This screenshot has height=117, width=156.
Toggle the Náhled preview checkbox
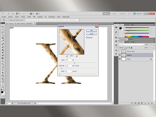tap(87, 37)
